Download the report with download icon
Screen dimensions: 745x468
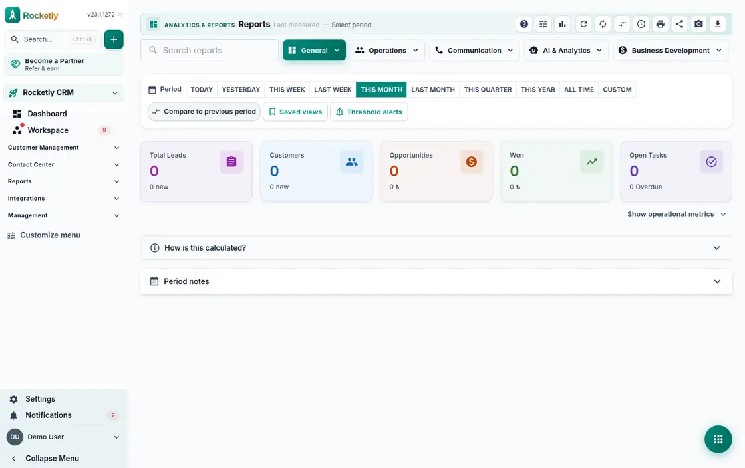point(718,24)
